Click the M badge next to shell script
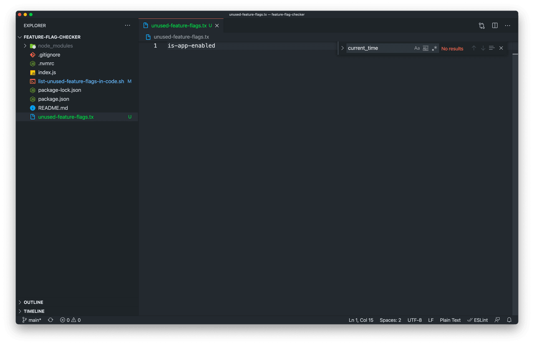 click(x=129, y=81)
